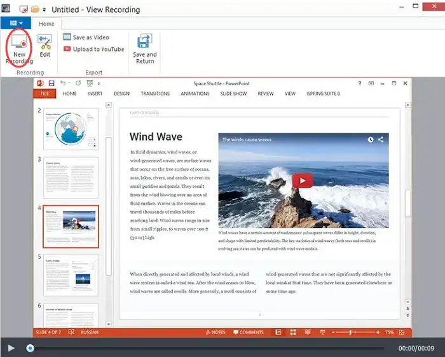
Task: Click fit slide to window icon
Action: [x=402, y=332]
